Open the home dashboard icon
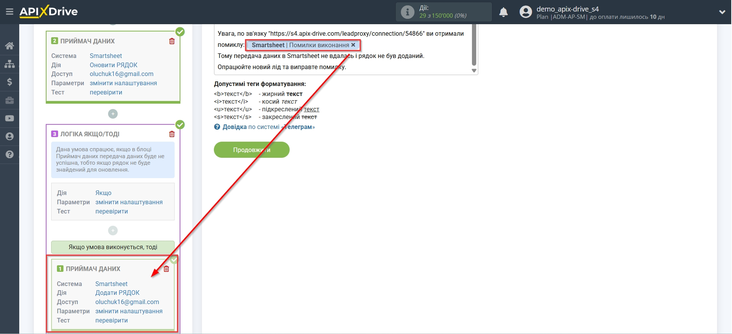The width and height of the screenshot is (732, 334). click(10, 46)
